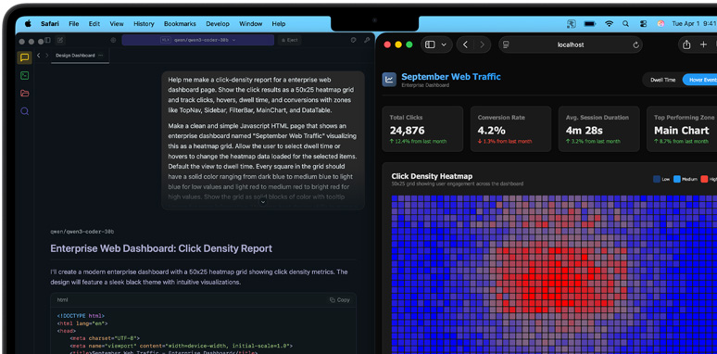717x354 pixels.
Task: Open the Edit menu
Action: [94, 24]
